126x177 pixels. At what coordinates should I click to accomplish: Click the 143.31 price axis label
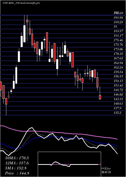tap(118, 99)
